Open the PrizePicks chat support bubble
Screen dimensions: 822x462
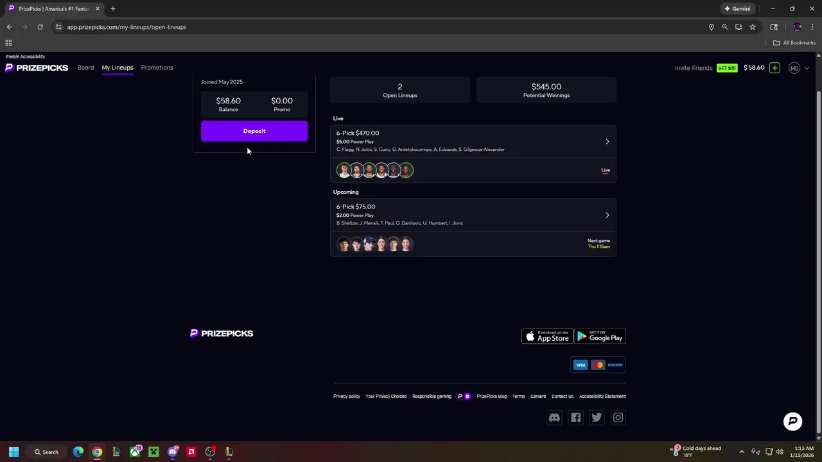pos(793,421)
